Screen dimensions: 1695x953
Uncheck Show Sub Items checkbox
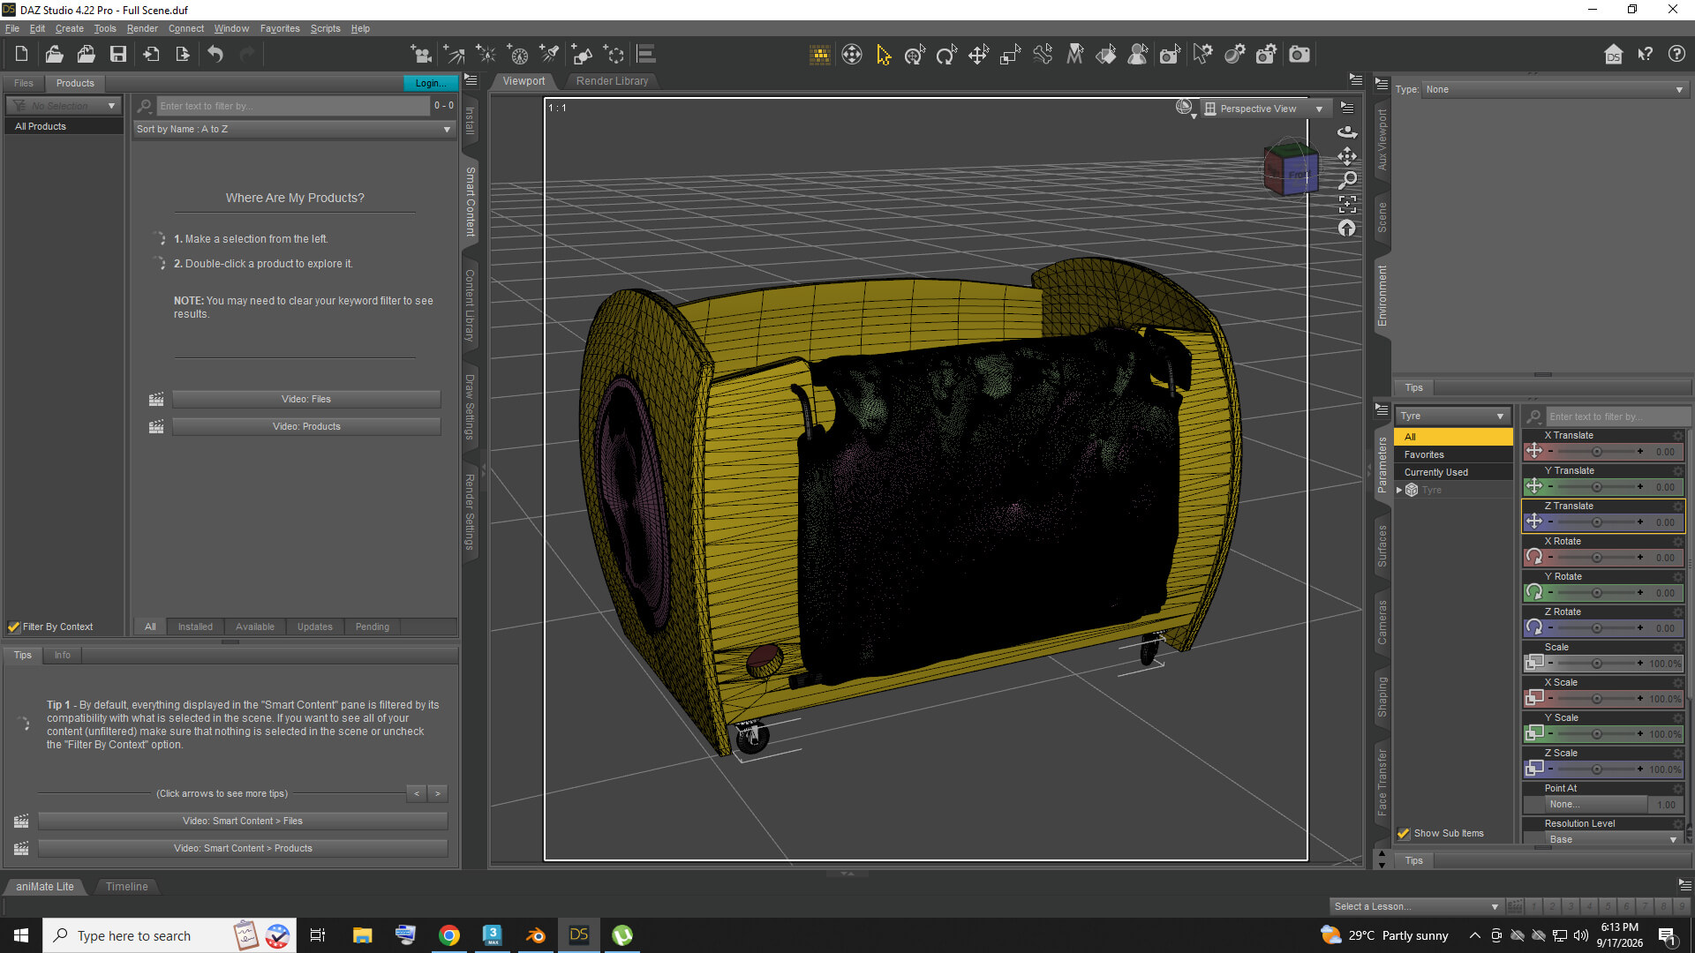(1404, 833)
